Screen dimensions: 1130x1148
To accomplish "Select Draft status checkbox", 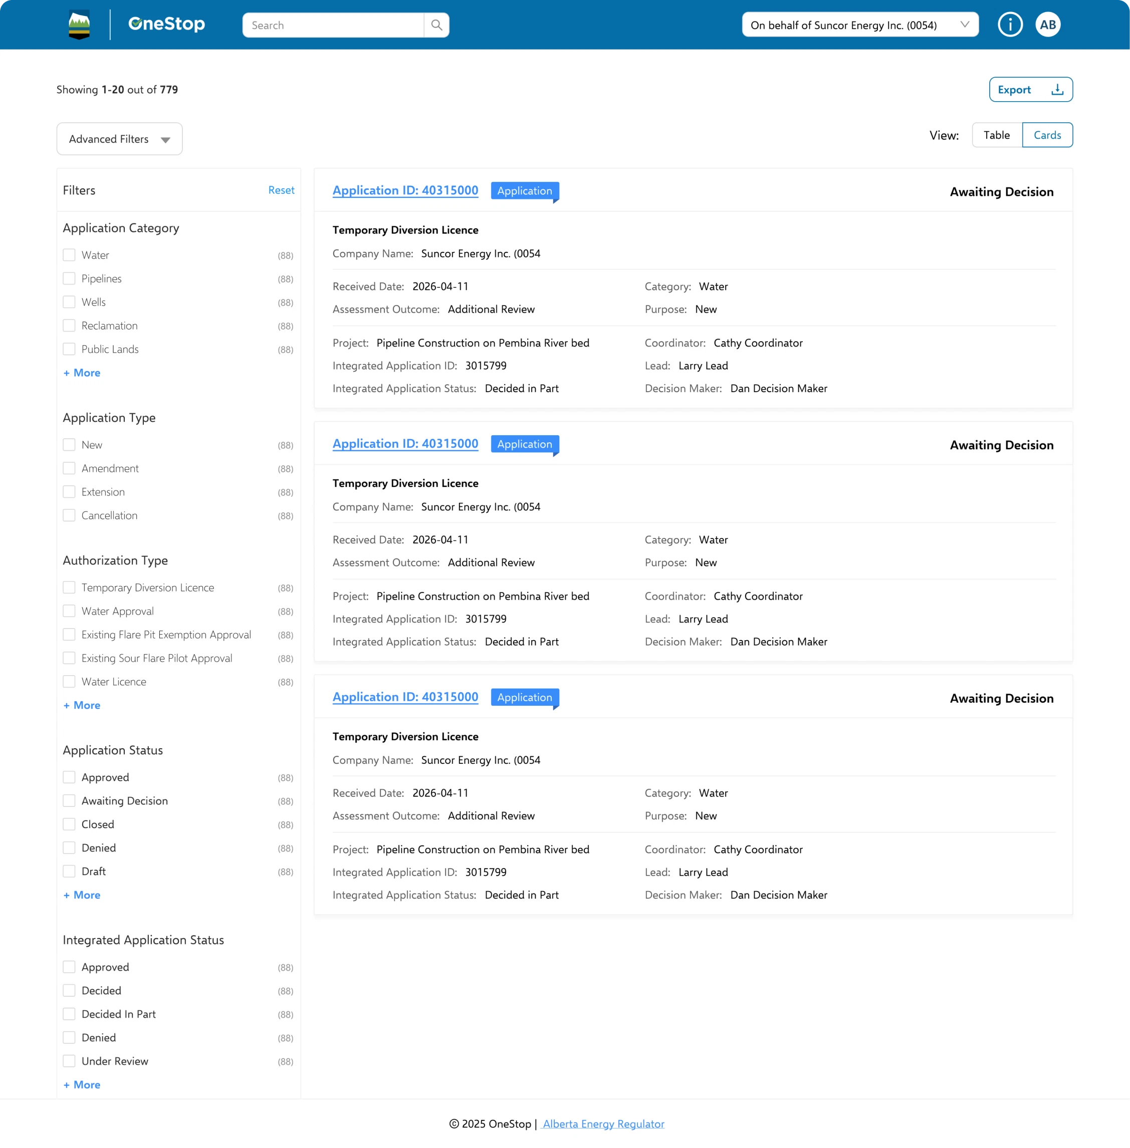I will tap(70, 872).
